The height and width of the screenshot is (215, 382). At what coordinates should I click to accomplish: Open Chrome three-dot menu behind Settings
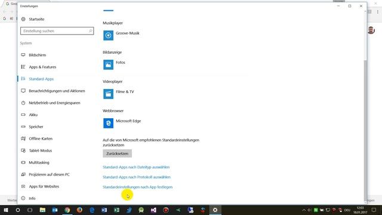click(377, 12)
